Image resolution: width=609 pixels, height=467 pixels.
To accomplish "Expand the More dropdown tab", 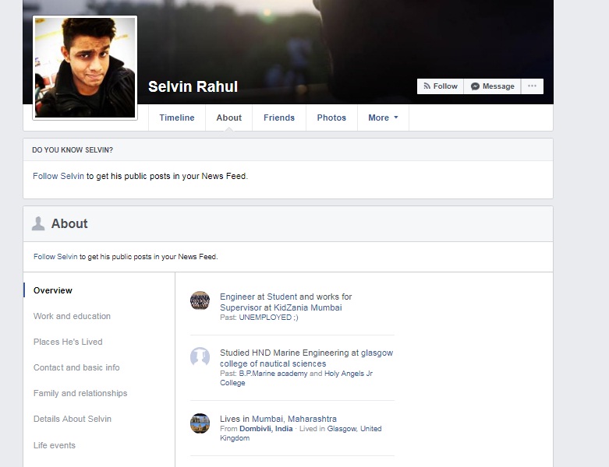I will [383, 118].
